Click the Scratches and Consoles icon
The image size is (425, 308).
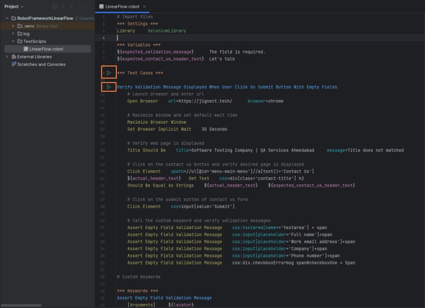14,64
